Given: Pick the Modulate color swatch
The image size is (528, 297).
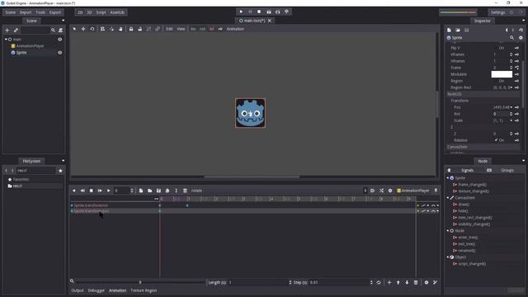Looking at the screenshot, I should coord(502,74).
